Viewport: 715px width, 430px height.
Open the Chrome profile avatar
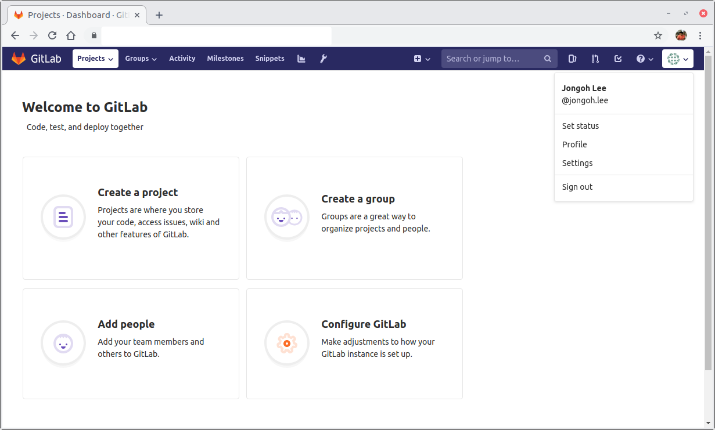click(681, 35)
